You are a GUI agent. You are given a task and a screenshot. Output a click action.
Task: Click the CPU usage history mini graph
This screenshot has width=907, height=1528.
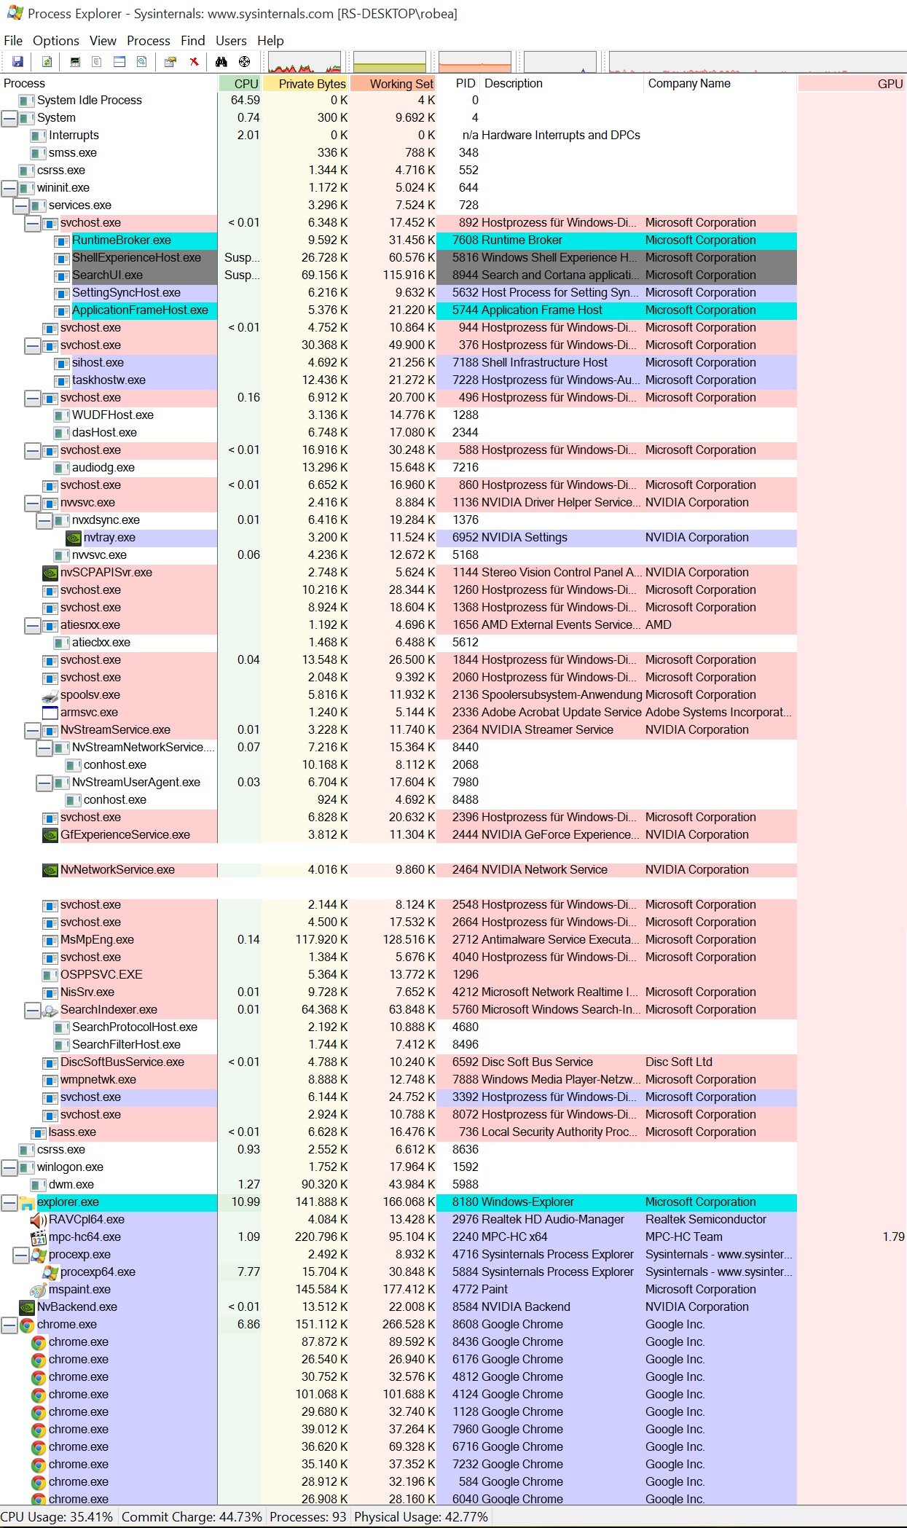click(x=305, y=62)
